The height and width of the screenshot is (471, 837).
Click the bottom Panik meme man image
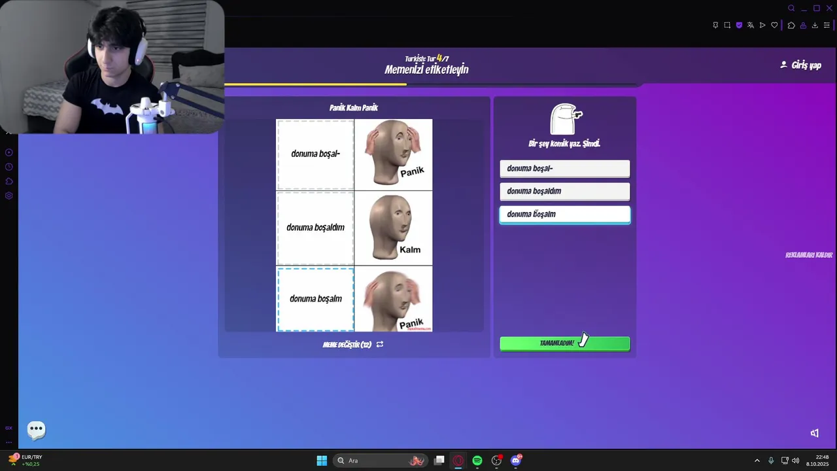click(393, 299)
